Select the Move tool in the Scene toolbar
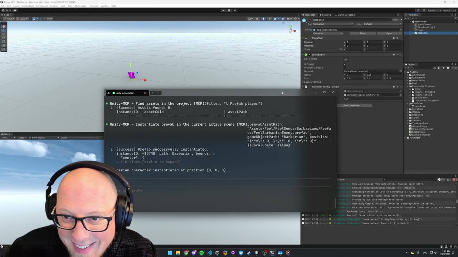This screenshot has width=458, height=257. [x=4, y=30]
